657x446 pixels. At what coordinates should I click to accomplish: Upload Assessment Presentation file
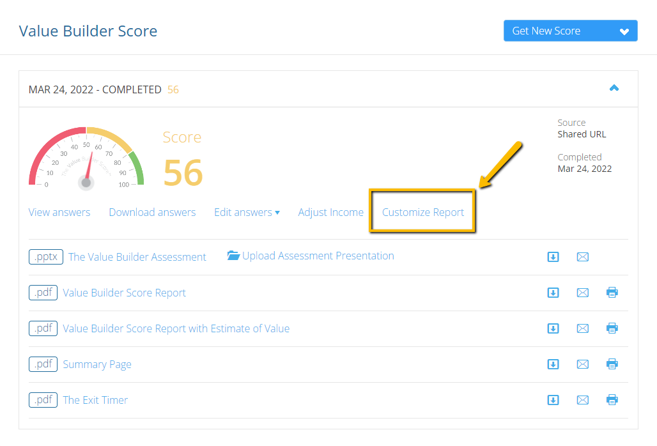click(311, 256)
